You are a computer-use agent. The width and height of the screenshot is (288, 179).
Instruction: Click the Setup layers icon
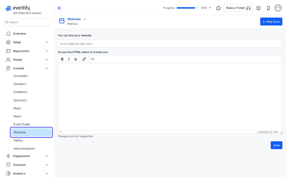pos(8,42)
